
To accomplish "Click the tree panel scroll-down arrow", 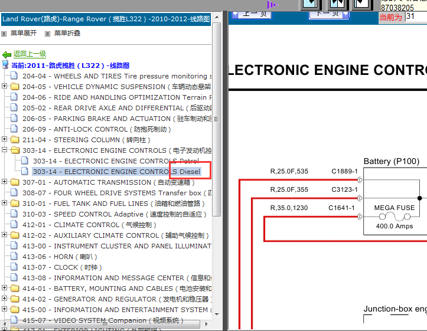I will click(217, 314).
